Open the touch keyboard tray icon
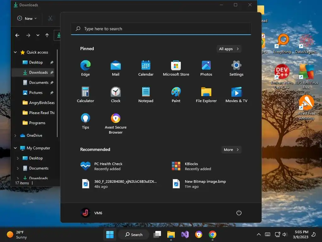The width and height of the screenshot is (322, 242). tap(268, 234)
